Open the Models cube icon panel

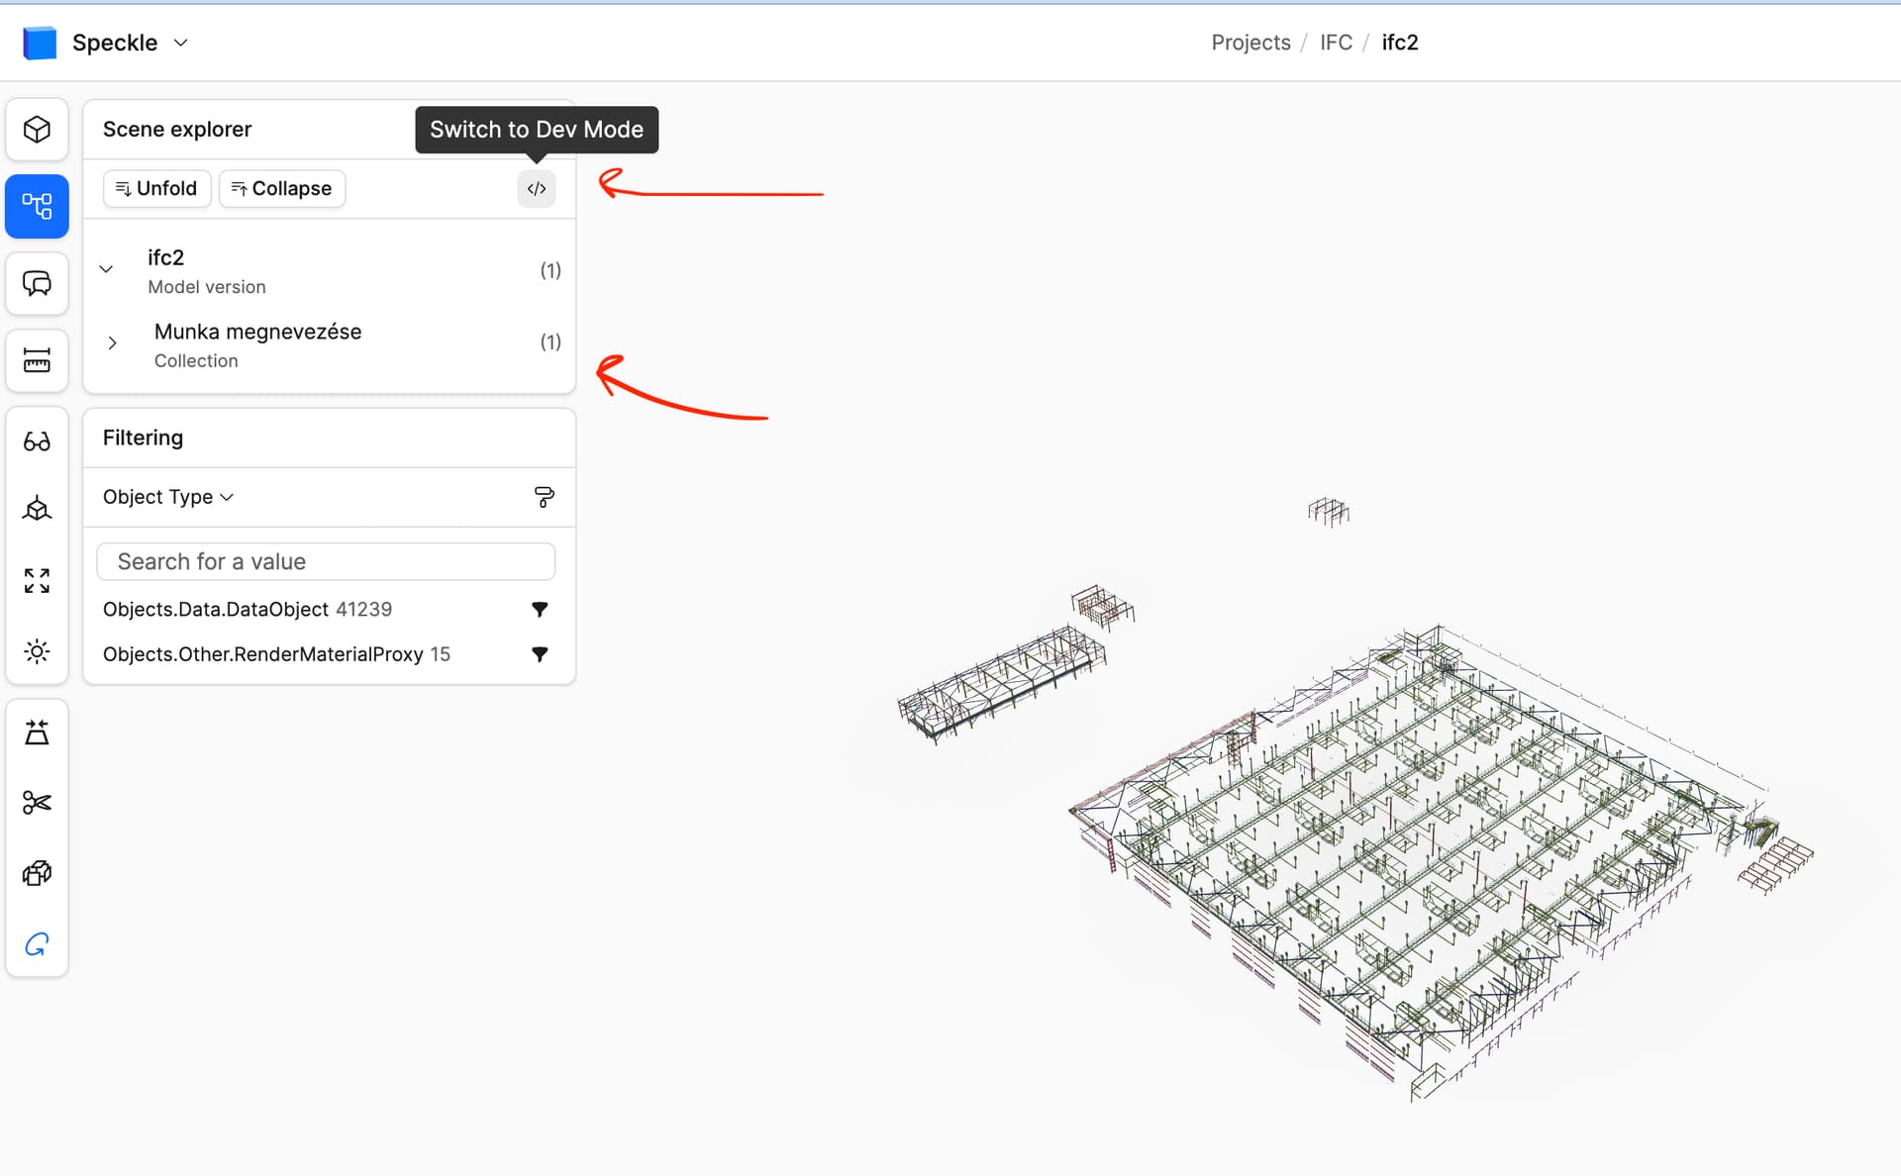[37, 130]
